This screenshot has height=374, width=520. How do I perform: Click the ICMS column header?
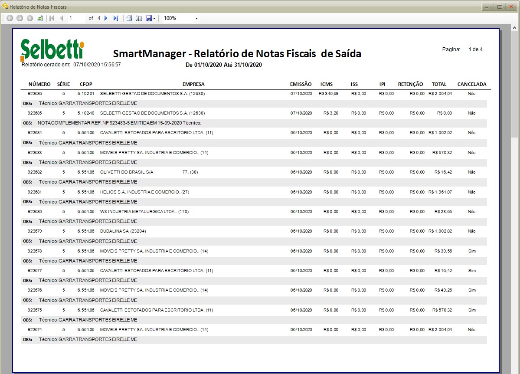click(326, 84)
